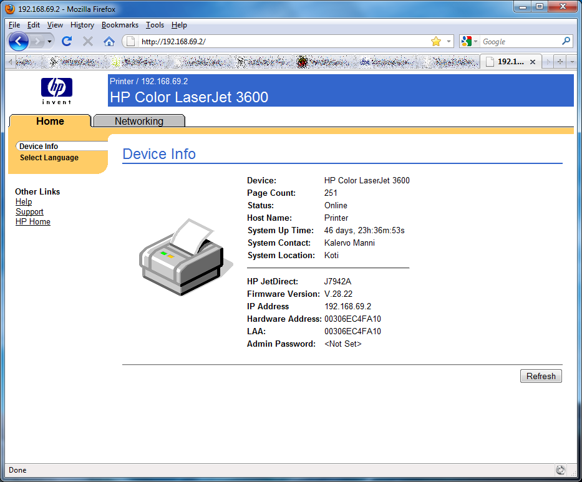Screen dimensions: 582x482
Task: Click the HP invent logo
Action: pyautogui.click(x=57, y=90)
